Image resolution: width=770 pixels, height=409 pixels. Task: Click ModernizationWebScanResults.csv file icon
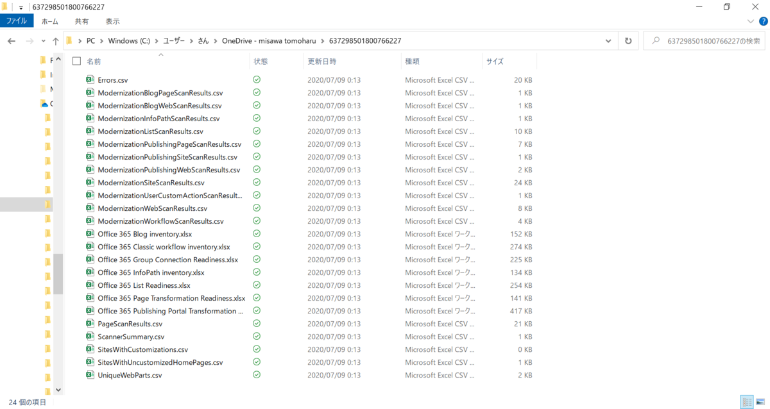point(90,208)
